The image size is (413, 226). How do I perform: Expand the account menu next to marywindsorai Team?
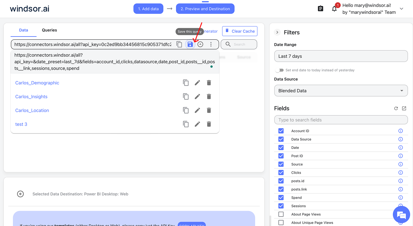pos(401,9)
